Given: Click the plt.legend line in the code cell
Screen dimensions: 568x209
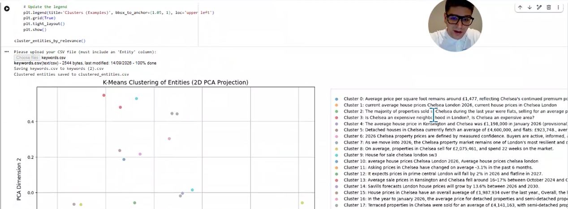Looking at the screenshot, I should (x=119, y=13).
